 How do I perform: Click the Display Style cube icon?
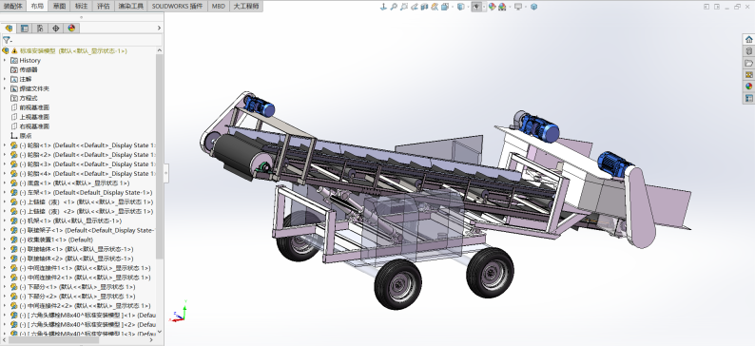click(460, 7)
